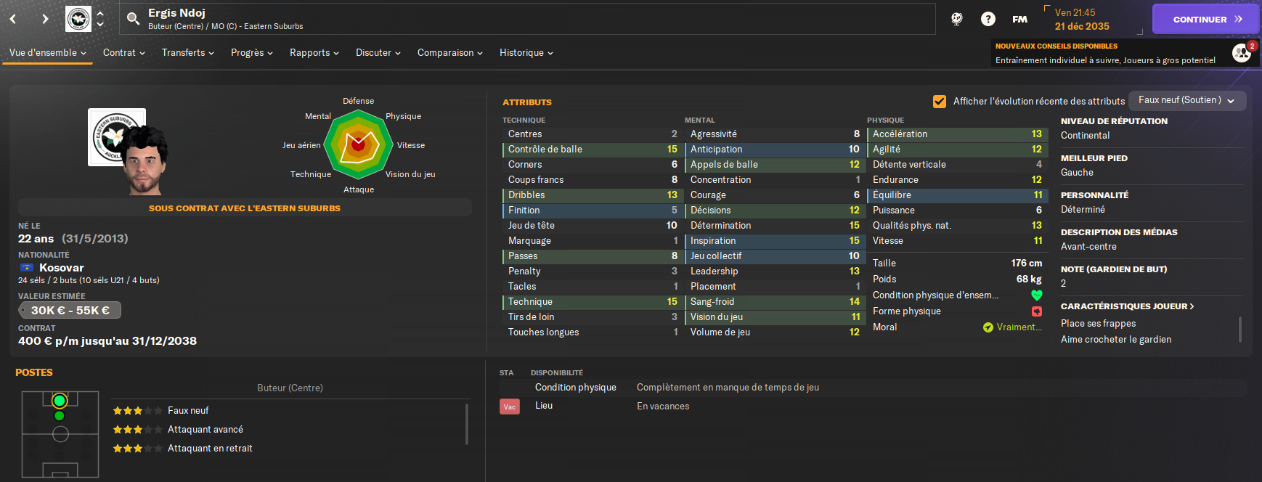Viewport: 1262px width, 482px height.
Task: Open the help question mark icon
Action: click(988, 19)
